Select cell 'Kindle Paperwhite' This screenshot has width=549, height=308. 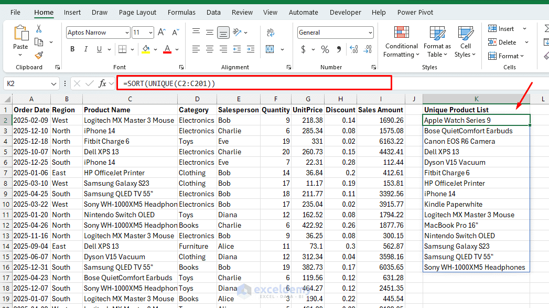click(x=476, y=204)
